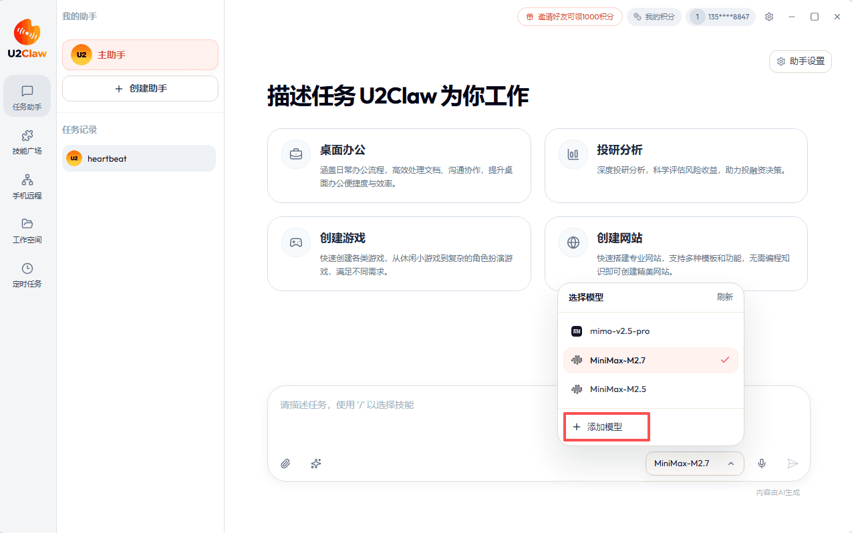This screenshot has height=533, width=852.
Task: Select model MiniMax-M2.7 in list
Action: 651,360
